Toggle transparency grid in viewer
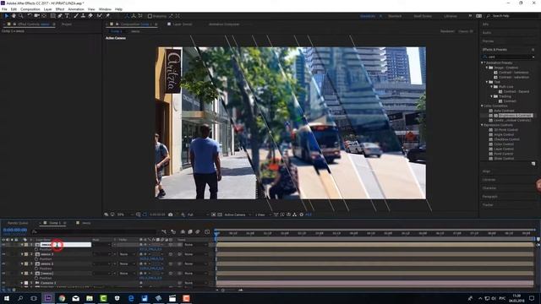Screen dimensions: 541x304 click(x=220, y=214)
